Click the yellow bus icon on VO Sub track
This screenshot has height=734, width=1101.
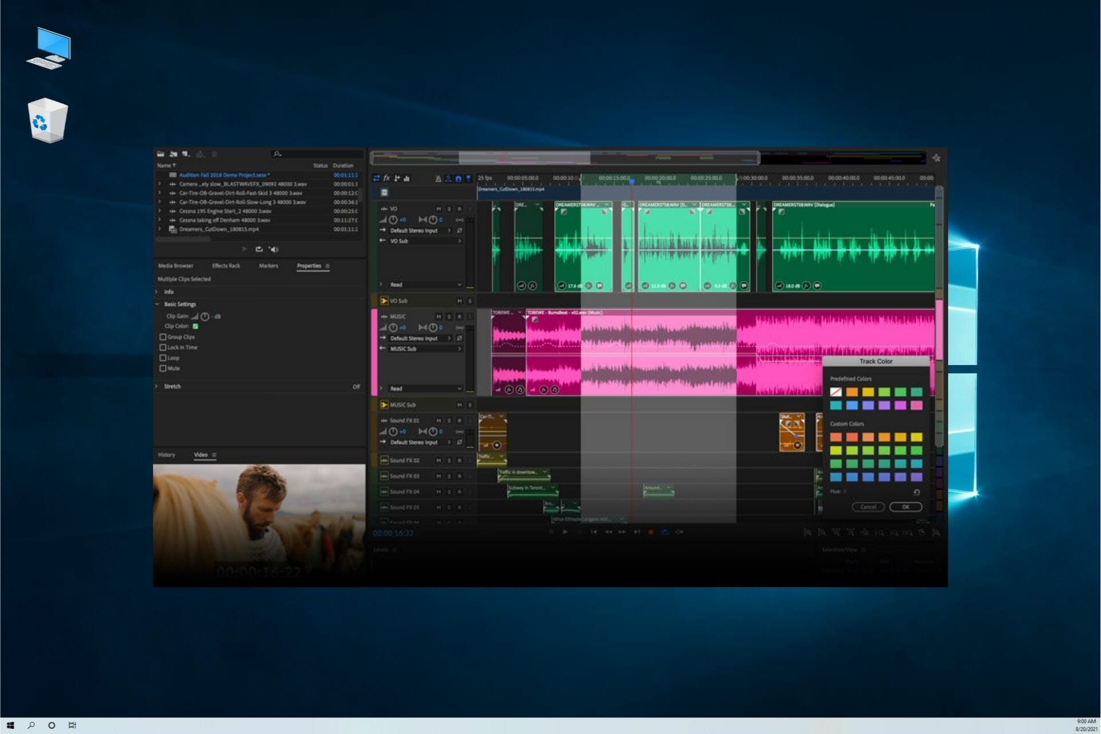[x=384, y=300]
